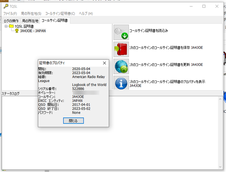Open the ファイル(F) menu
This screenshot has width=226, height=172.
tap(10, 13)
